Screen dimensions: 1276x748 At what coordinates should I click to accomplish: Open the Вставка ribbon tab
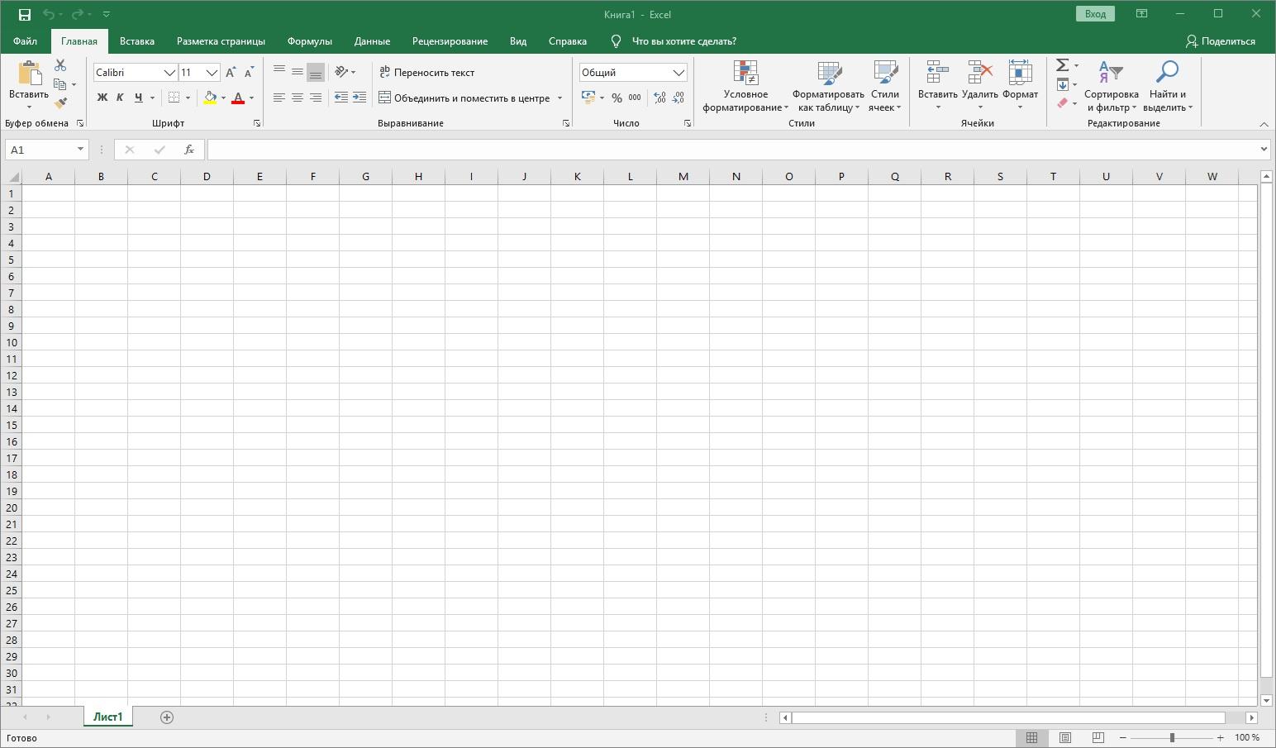[137, 41]
